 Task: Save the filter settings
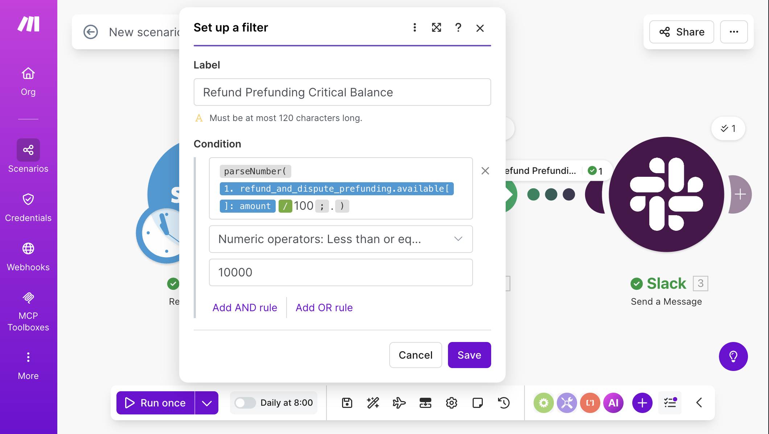[469, 355]
